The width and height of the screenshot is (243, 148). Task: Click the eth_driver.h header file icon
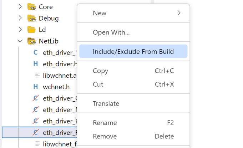click(x=36, y=64)
